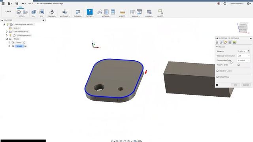
Task: Click the Inspect measure icon
Action: pos(123,12)
